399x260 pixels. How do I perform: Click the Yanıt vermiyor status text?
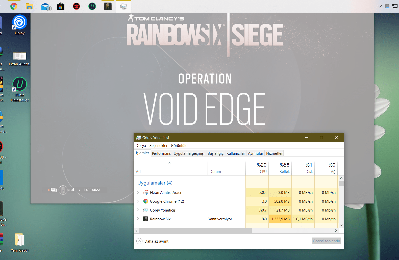220,219
